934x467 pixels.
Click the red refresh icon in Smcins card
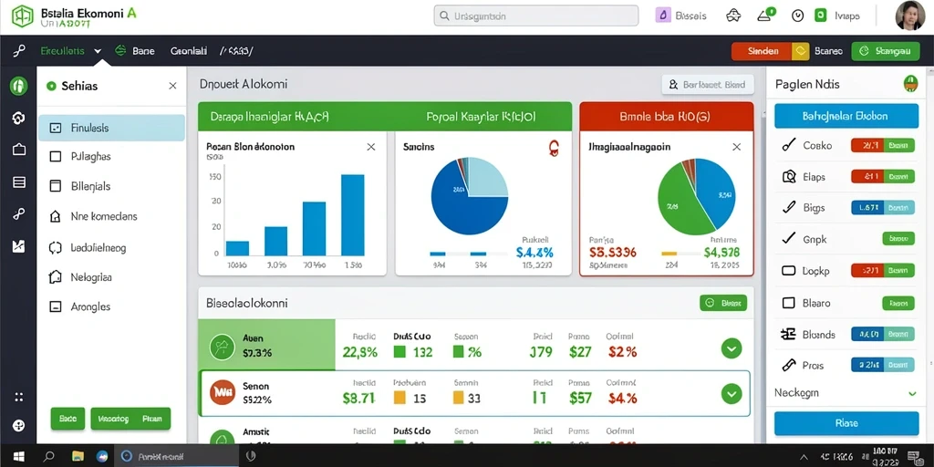[x=553, y=148]
